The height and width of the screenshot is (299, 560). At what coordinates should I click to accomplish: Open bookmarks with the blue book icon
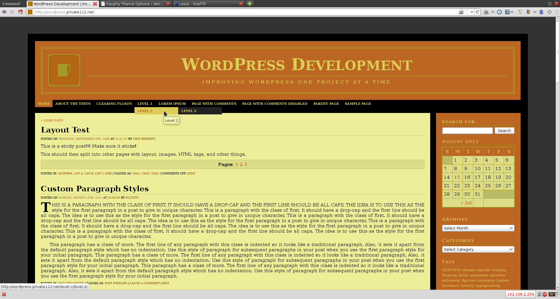click(x=508, y=12)
